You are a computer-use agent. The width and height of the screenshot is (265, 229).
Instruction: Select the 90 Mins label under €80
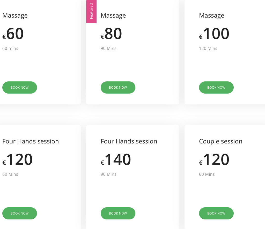[108, 48]
